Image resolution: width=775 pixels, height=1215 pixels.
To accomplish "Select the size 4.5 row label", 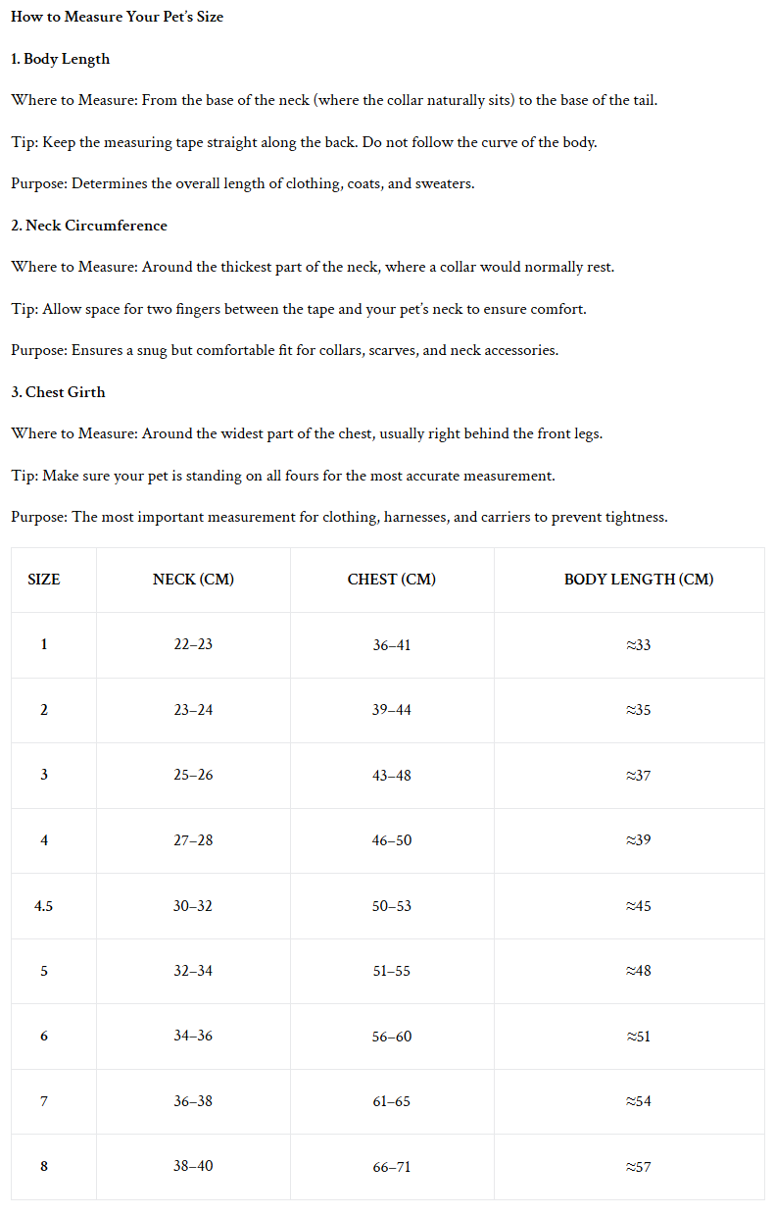I will click(44, 906).
